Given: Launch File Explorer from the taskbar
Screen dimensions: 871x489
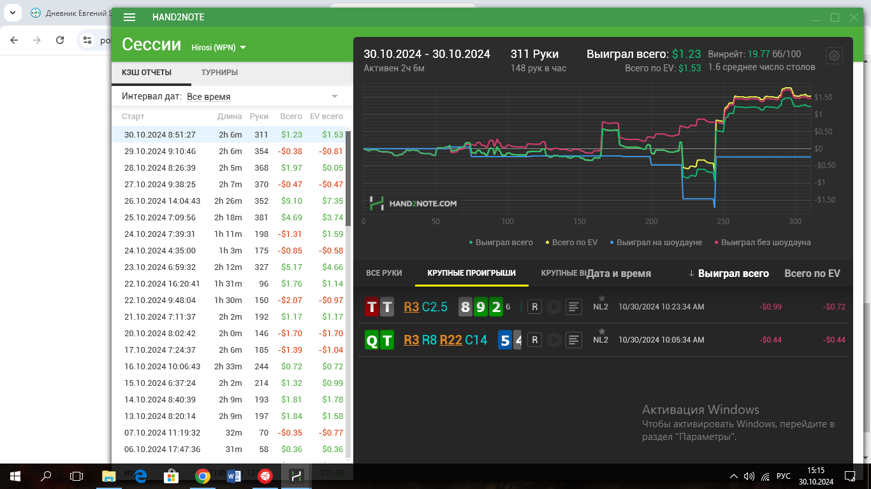Looking at the screenshot, I should point(109,476).
